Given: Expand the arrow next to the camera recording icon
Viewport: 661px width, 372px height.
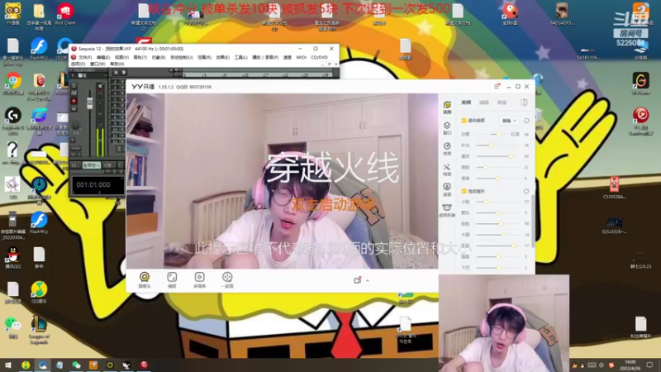Looking at the screenshot, I should (x=368, y=280).
